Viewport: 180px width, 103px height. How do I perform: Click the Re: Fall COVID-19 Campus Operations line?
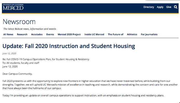coord(46,59)
